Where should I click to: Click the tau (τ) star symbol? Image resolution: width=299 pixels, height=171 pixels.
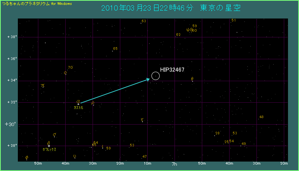pyautogui.click(x=142, y=120)
